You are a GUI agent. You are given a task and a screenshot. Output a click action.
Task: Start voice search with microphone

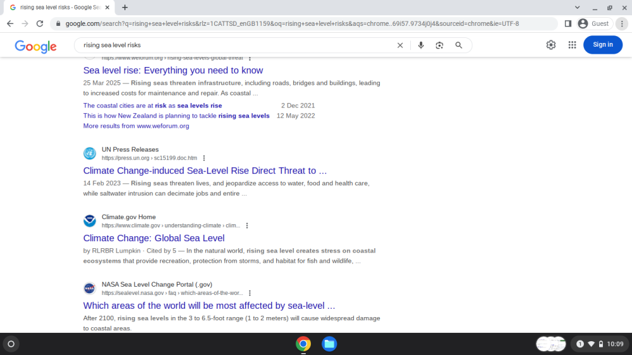point(421,45)
